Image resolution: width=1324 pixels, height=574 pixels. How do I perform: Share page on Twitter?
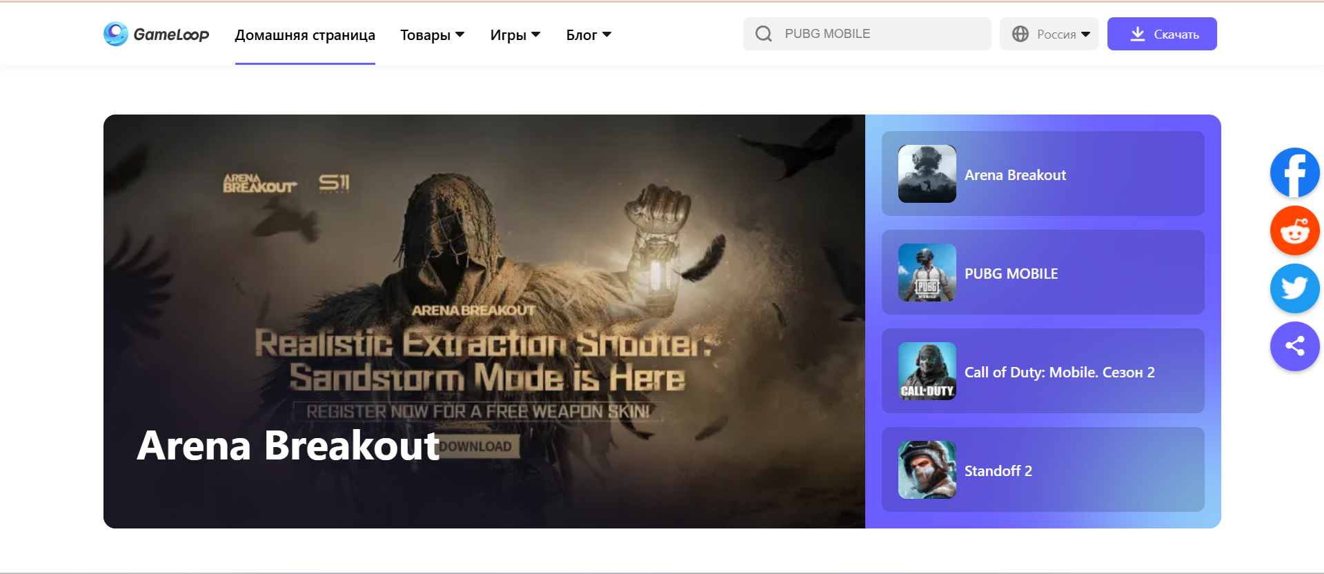1294,288
